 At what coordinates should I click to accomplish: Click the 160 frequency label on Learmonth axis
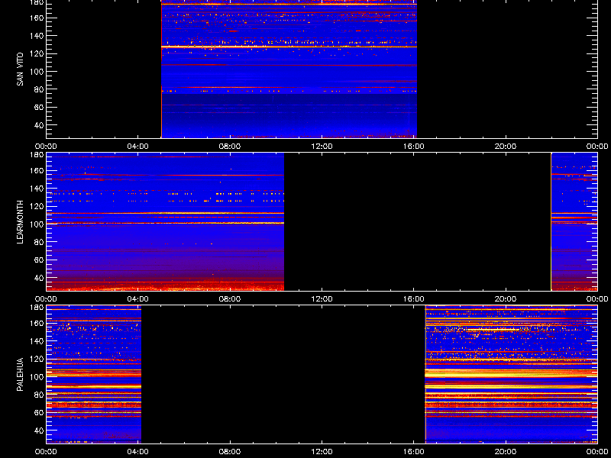click(x=37, y=170)
